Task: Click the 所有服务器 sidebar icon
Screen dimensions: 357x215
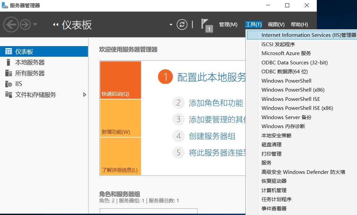Action: (x=9, y=73)
